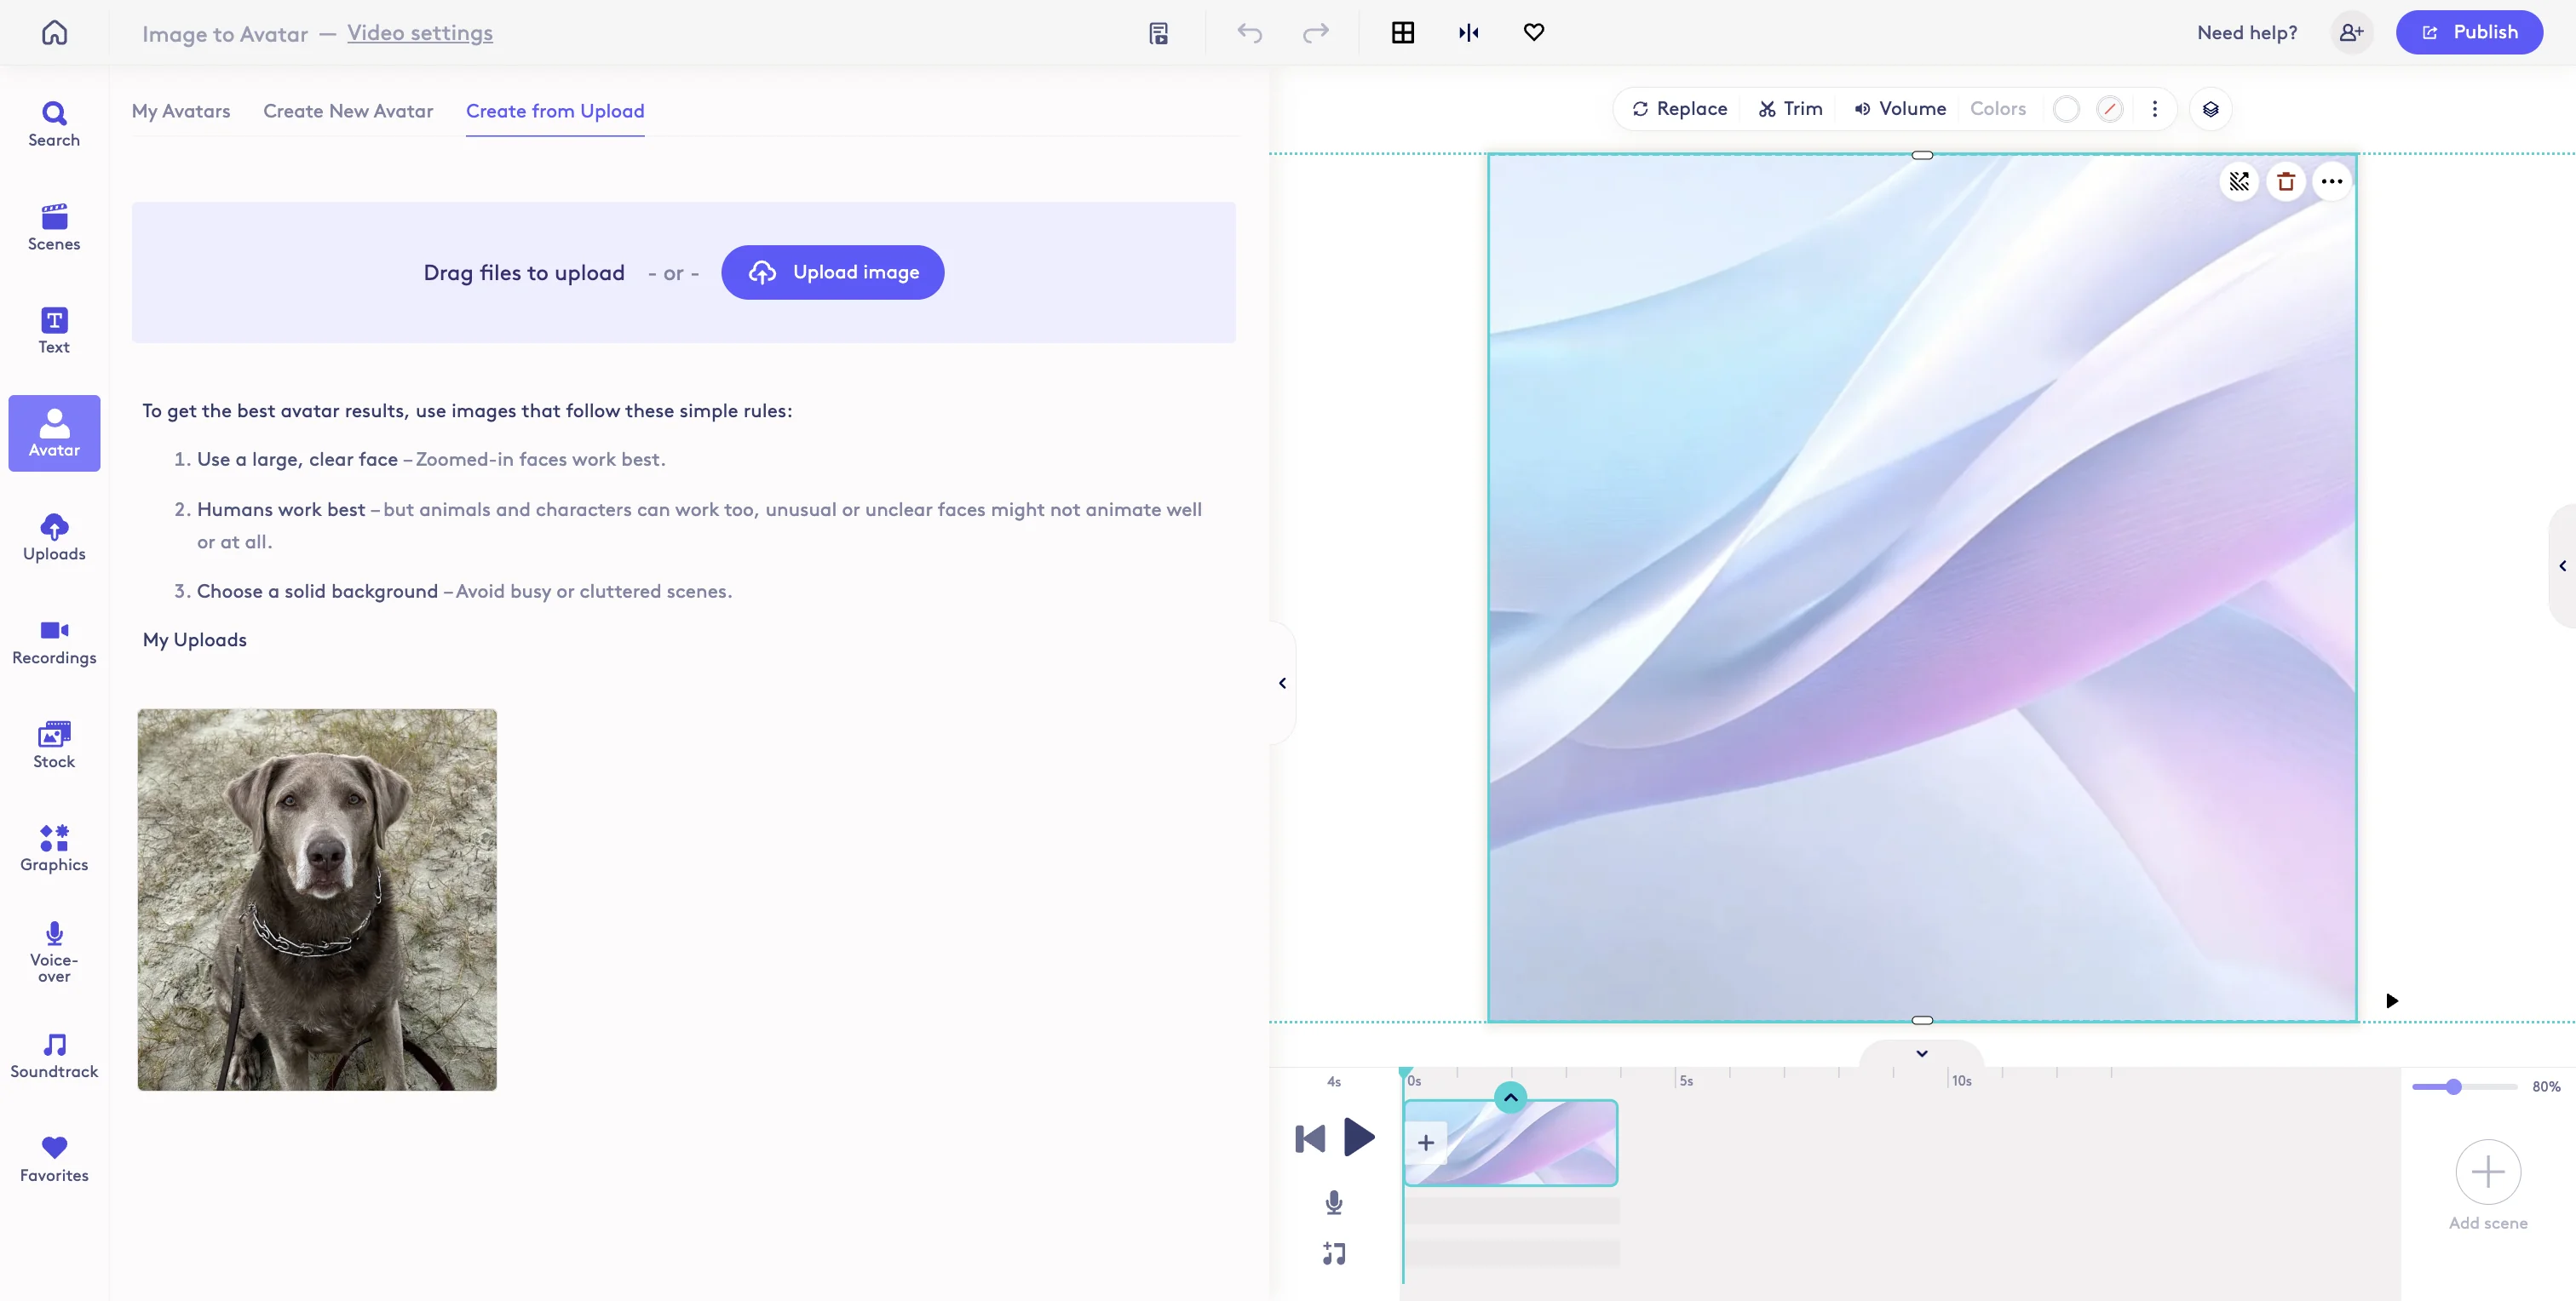Open the three-dot overflow menu on the image
The height and width of the screenshot is (1301, 2576).
(2332, 181)
